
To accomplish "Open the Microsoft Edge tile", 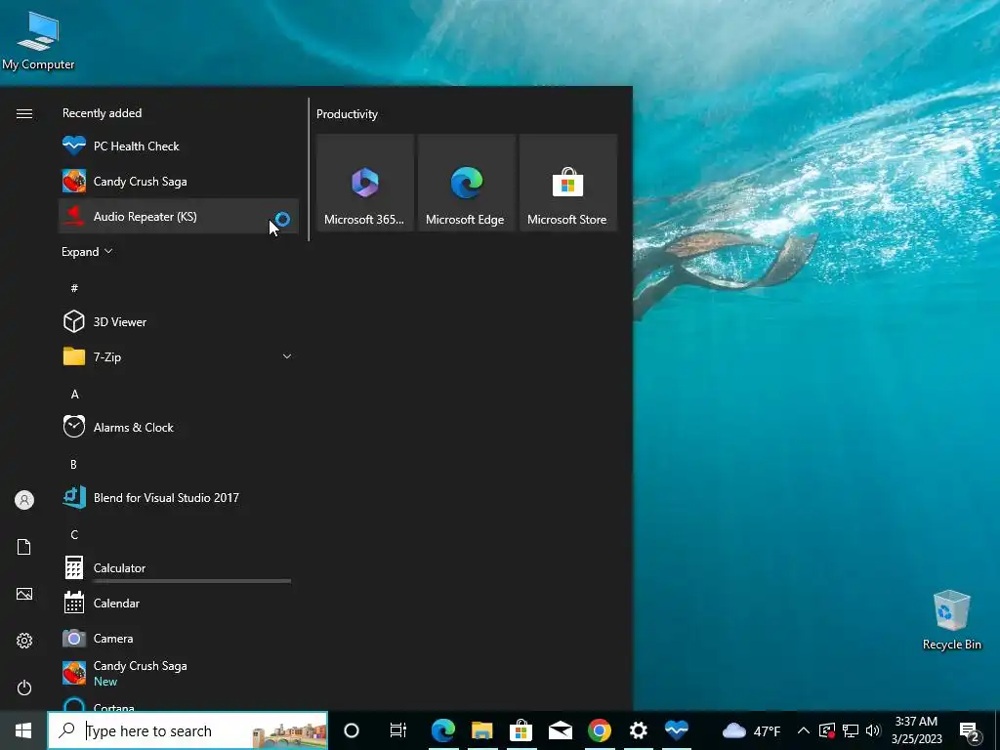I will pyautogui.click(x=466, y=183).
